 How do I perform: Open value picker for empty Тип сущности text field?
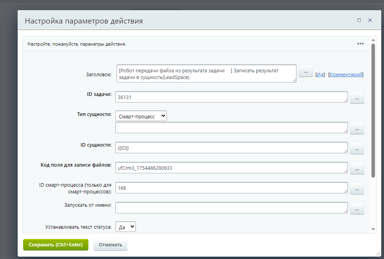pos(357,129)
